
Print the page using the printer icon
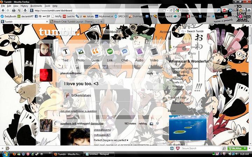(x=14, y=10)
